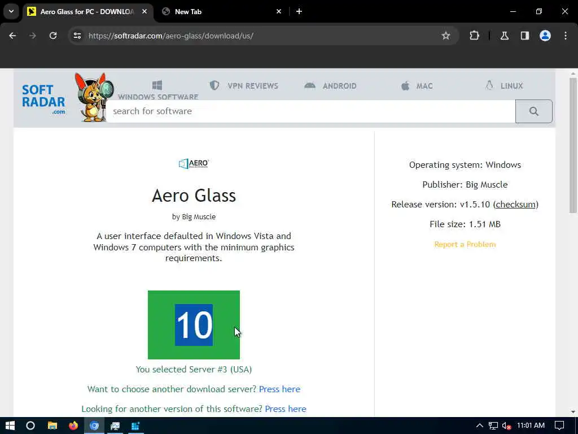578x434 pixels.
Task: Click Report a Problem link
Action: tap(465, 244)
